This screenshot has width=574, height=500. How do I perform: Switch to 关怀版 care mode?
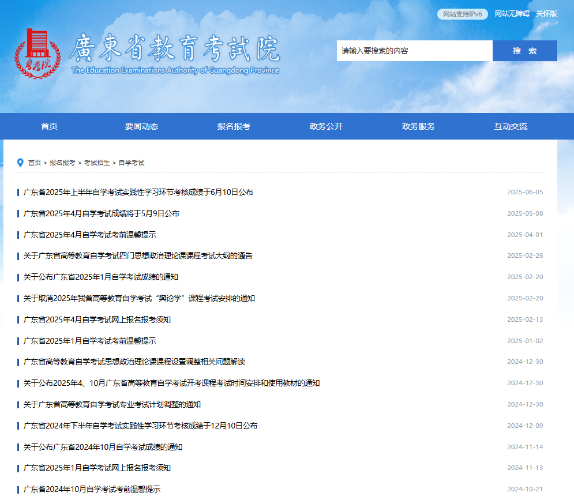[546, 14]
